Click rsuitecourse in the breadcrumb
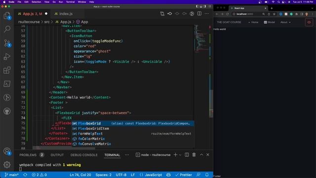Screen dimensions: 316x178 pos(29,22)
